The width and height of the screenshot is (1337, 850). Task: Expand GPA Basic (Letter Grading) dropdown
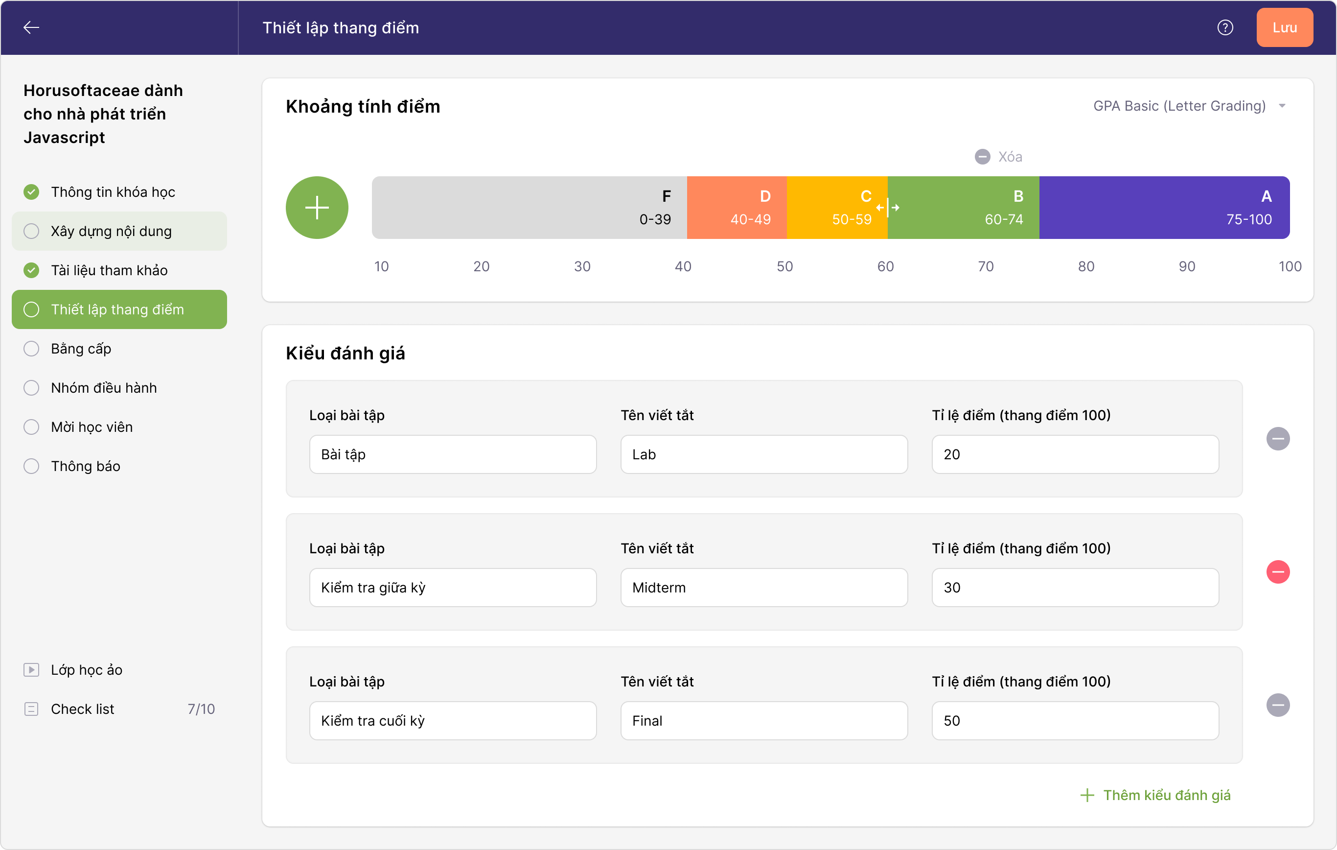(x=1179, y=106)
